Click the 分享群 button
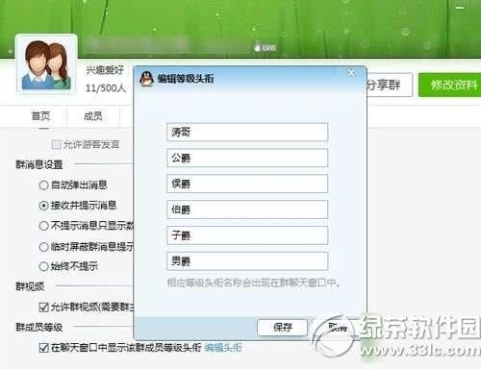The image size is (481, 369). tap(389, 85)
